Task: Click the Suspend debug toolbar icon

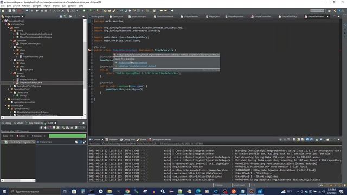Action: pyautogui.click(x=42, y=11)
